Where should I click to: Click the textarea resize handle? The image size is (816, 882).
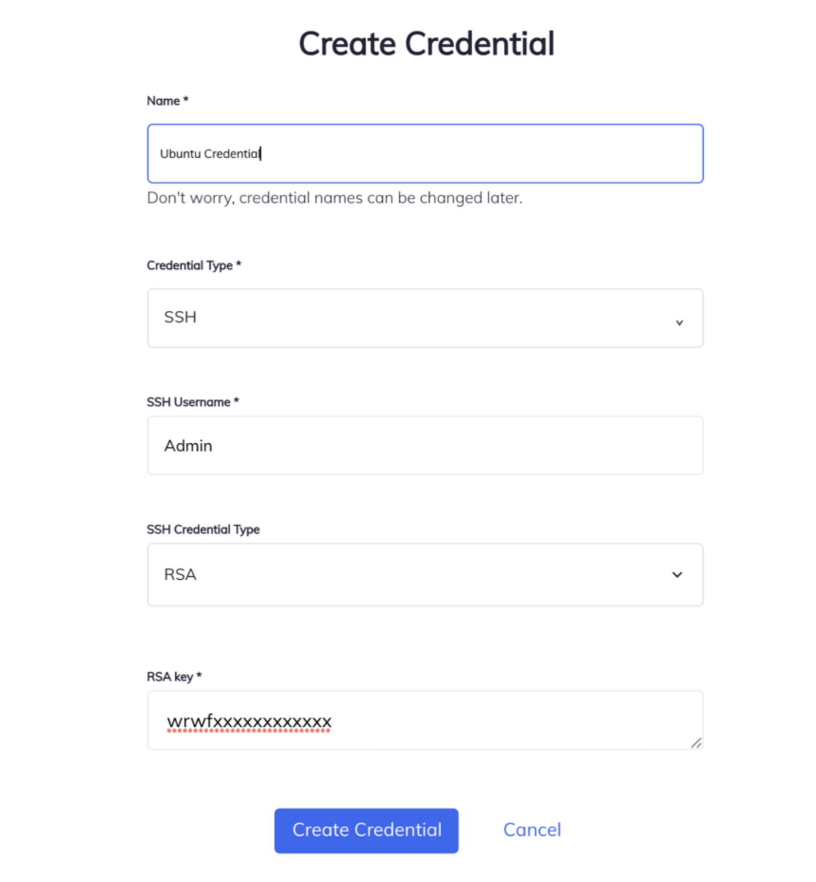[696, 743]
